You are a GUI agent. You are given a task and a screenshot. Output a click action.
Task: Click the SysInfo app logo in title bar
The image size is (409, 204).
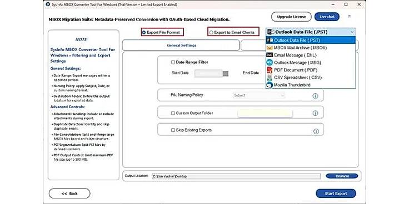[47, 4]
